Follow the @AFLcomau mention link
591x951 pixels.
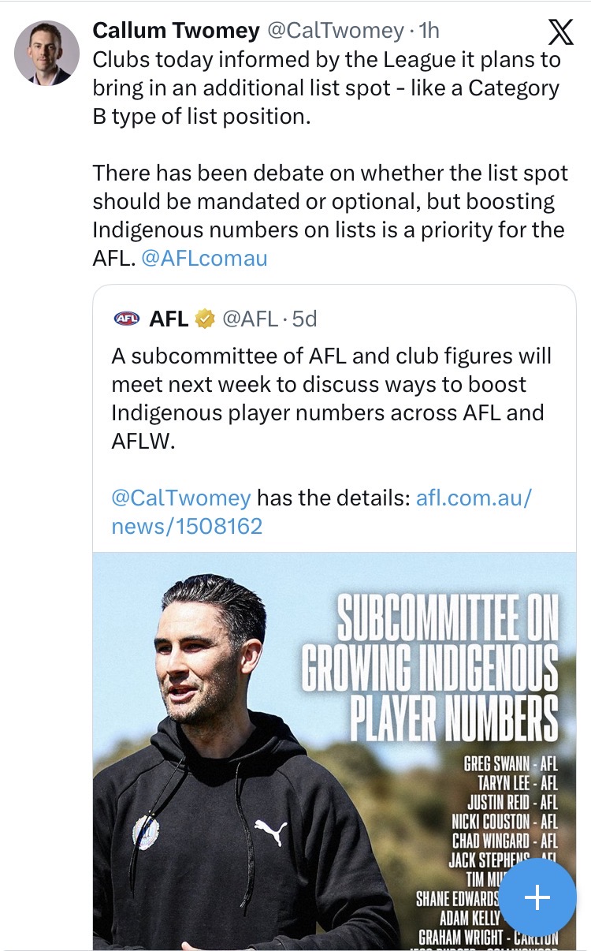point(205,258)
